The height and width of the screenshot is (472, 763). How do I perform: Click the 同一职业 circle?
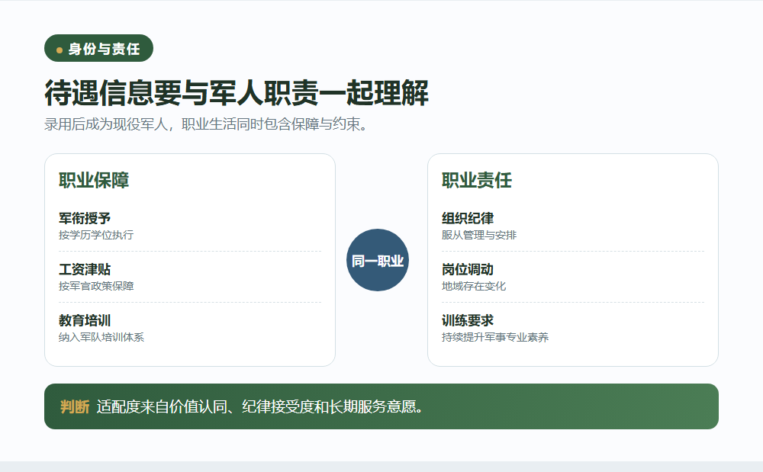point(378,260)
